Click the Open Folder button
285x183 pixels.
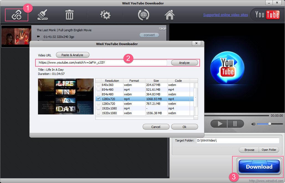[269, 150]
